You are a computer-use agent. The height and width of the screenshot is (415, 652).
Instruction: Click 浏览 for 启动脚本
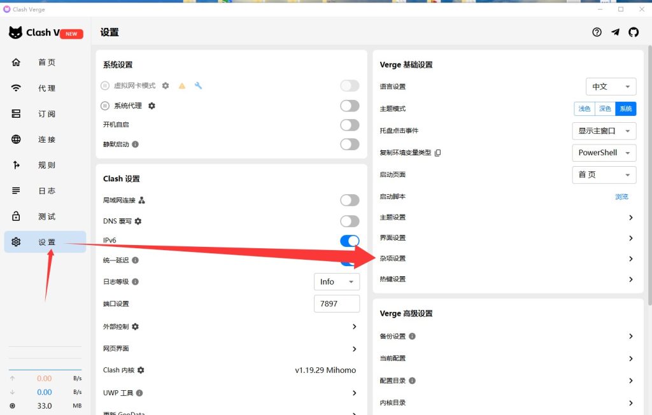point(621,197)
